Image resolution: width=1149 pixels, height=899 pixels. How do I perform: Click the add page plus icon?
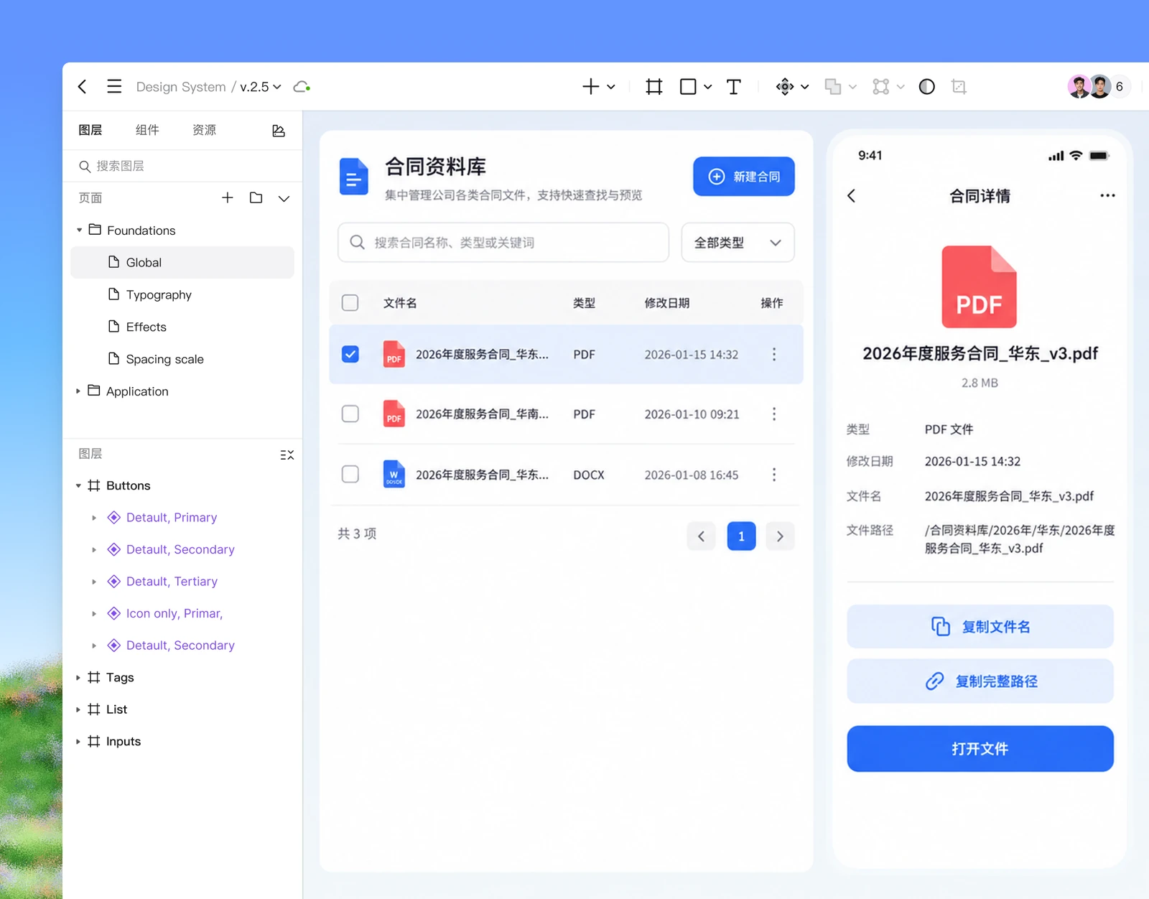pos(228,197)
